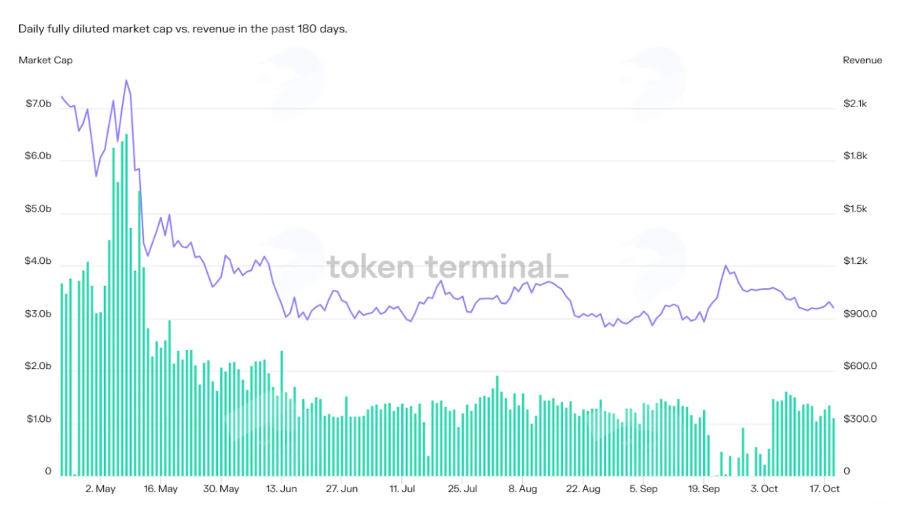
Task: Click the token terminal_ watermark logo
Action: [x=447, y=267]
